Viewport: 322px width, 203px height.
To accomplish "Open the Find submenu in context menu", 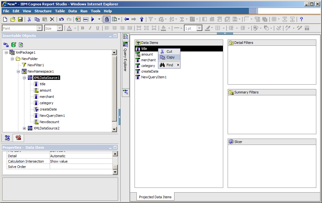I will [x=169, y=65].
